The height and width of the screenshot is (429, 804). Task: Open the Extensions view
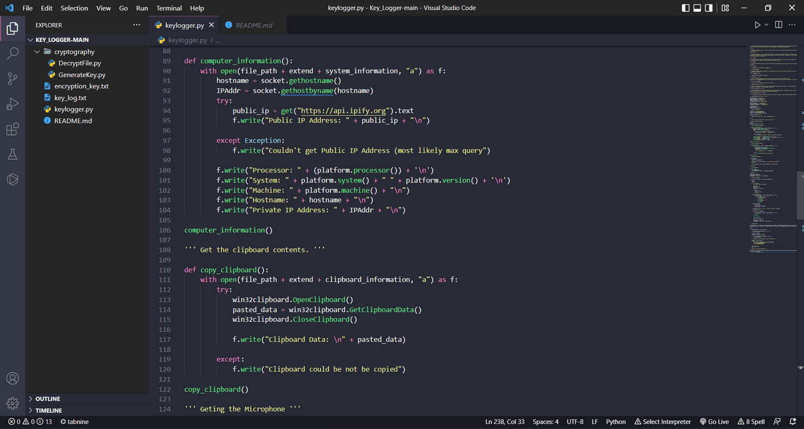12,130
